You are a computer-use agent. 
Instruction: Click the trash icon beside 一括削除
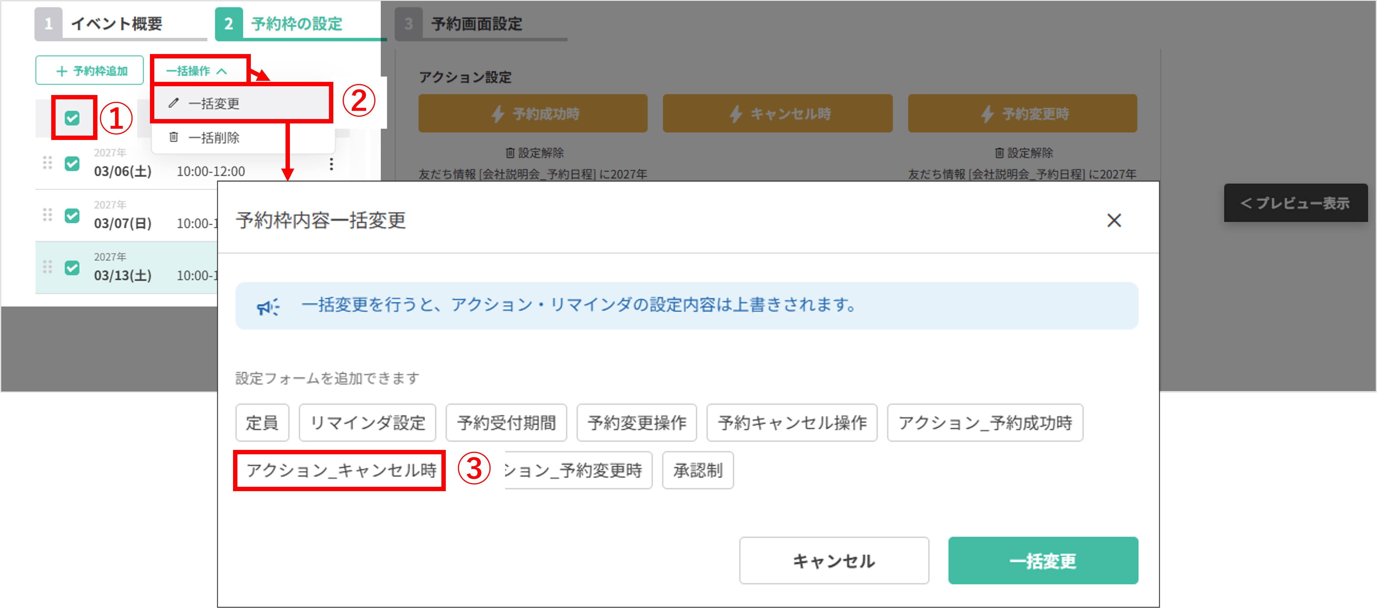(174, 137)
